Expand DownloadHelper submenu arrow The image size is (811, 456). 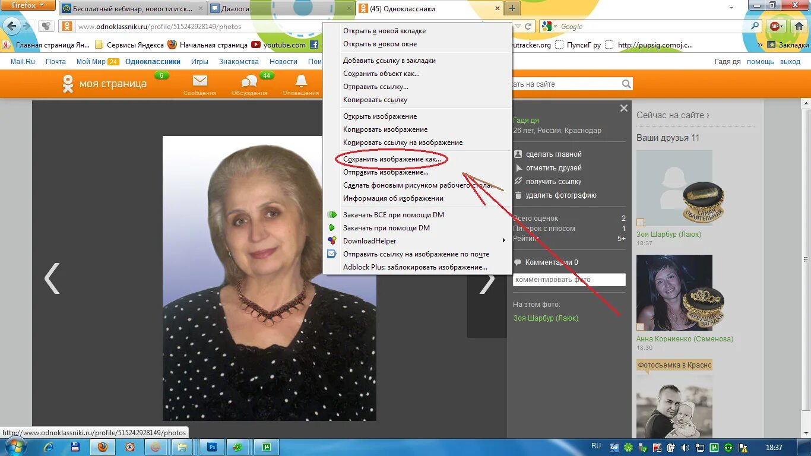(x=504, y=240)
